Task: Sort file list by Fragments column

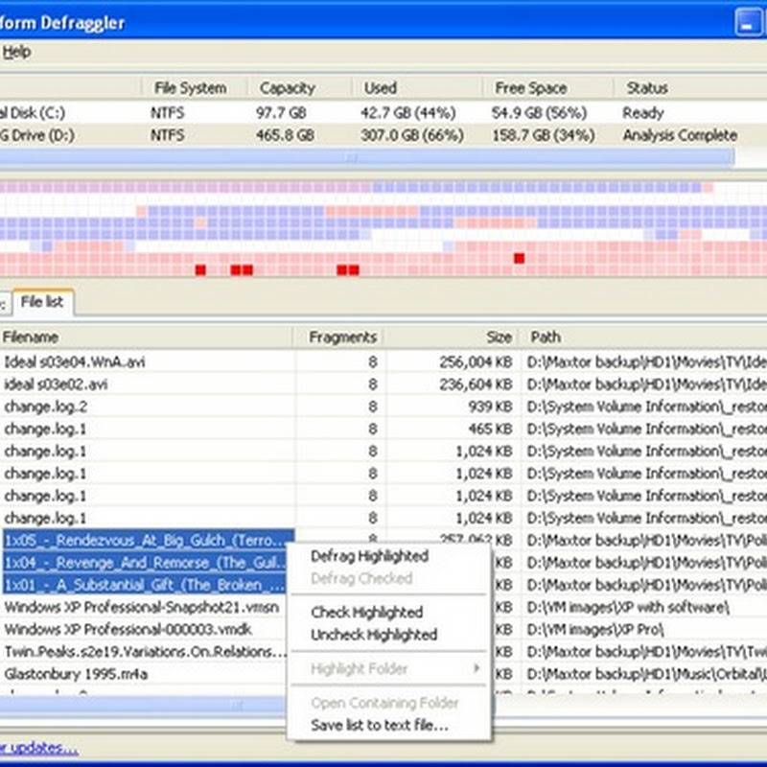Action: point(342,337)
